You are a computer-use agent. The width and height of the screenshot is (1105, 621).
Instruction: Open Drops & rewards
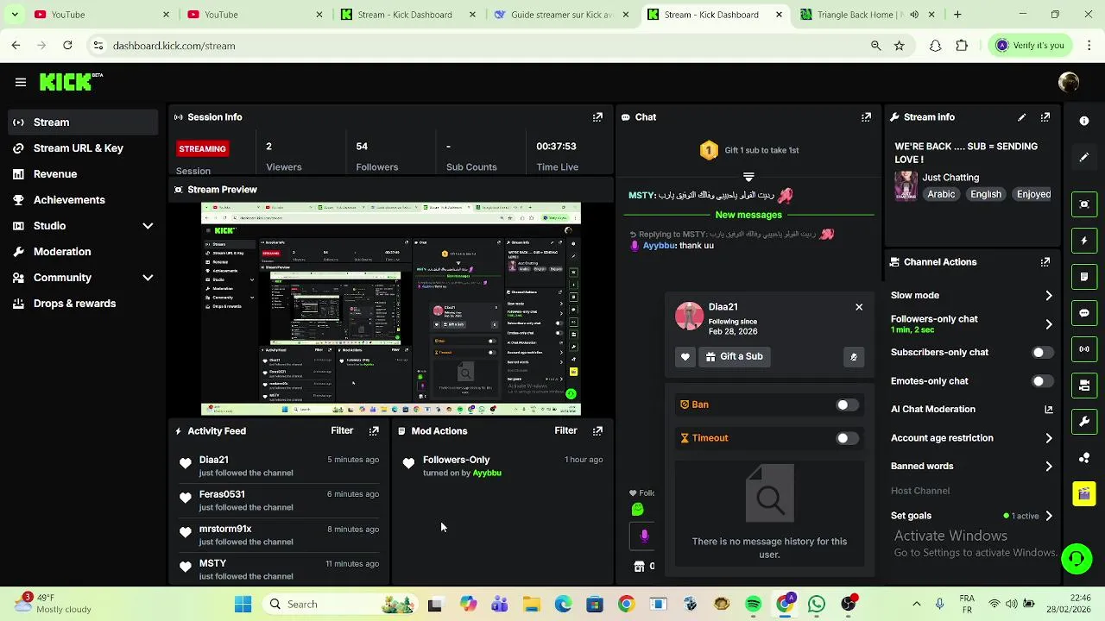tap(82, 304)
